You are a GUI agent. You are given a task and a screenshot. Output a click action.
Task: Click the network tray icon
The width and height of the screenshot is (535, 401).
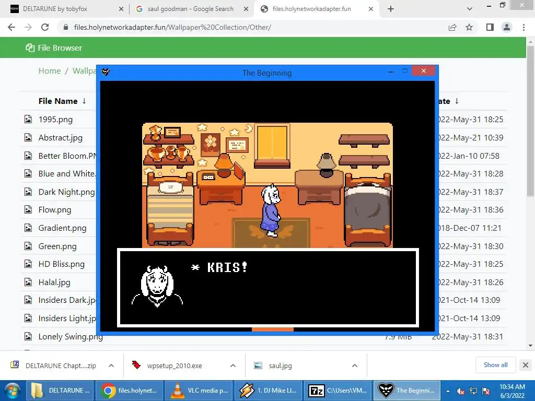click(x=473, y=391)
